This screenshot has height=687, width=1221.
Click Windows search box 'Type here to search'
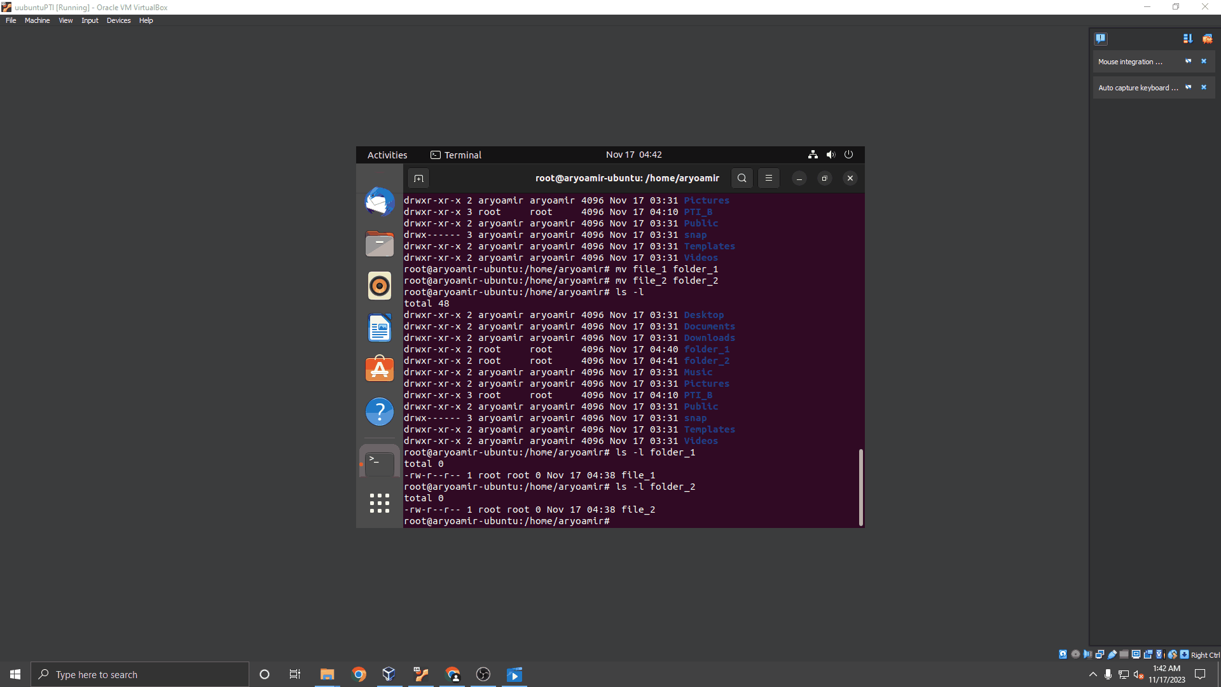[x=140, y=674]
